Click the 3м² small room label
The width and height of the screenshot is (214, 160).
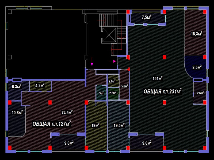click(x=101, y=93)
